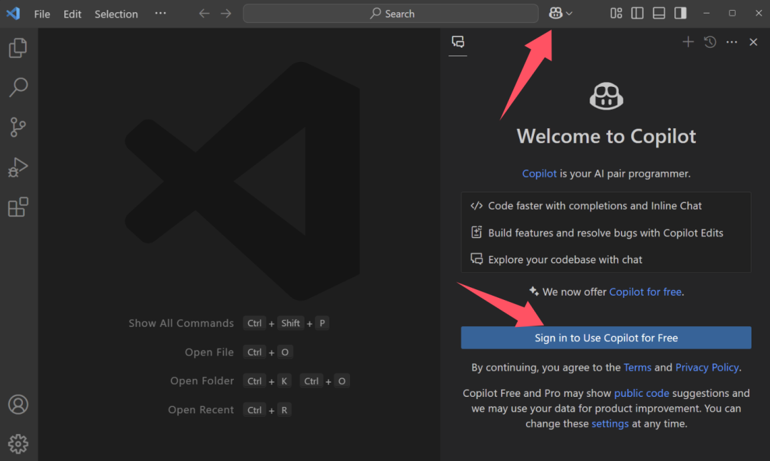This screenshot has height=461, width=770.
Task: Open the Explorer view in activity bar
Action: tap(18, 48)
